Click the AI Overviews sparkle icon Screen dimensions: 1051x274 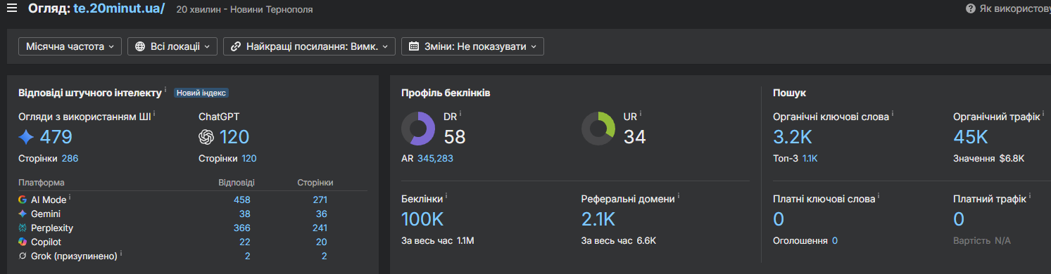click(26, 136)
